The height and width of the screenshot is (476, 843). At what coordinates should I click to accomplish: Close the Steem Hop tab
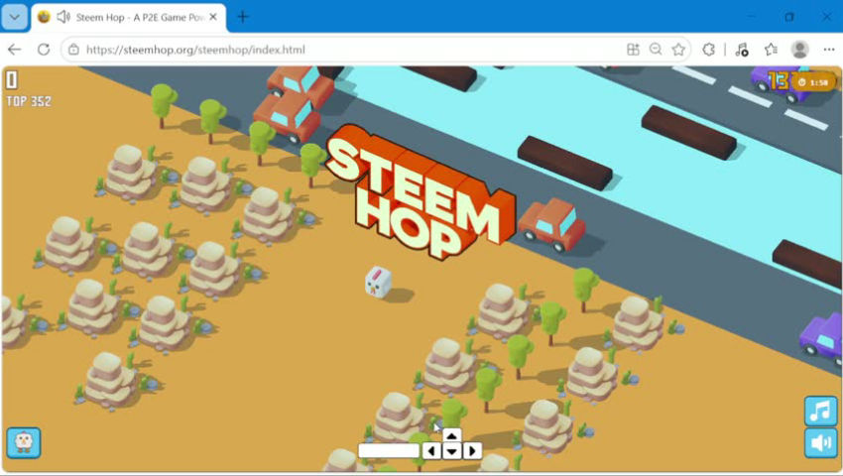213,17
